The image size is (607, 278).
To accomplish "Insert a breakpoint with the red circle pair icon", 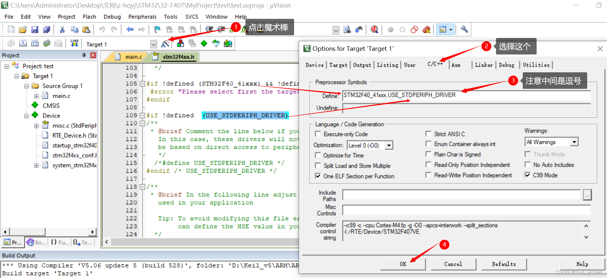I will (414, 30).
